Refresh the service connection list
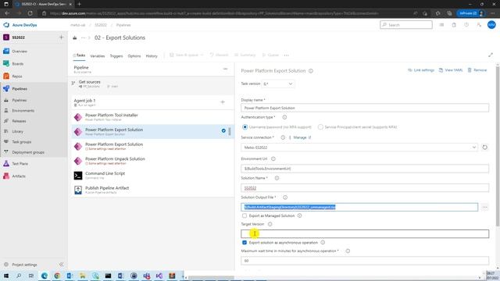Image resolution: width=500 pixels, height=281 pixels. 484,148
